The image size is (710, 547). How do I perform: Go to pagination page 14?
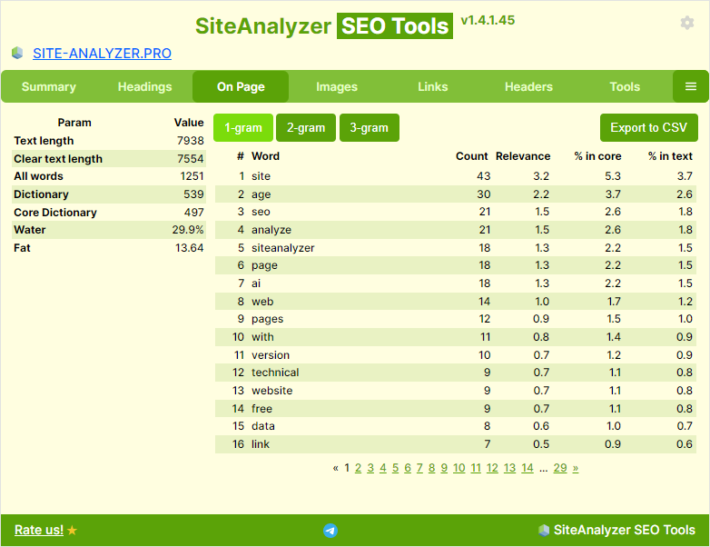click(x=528, y=468)
